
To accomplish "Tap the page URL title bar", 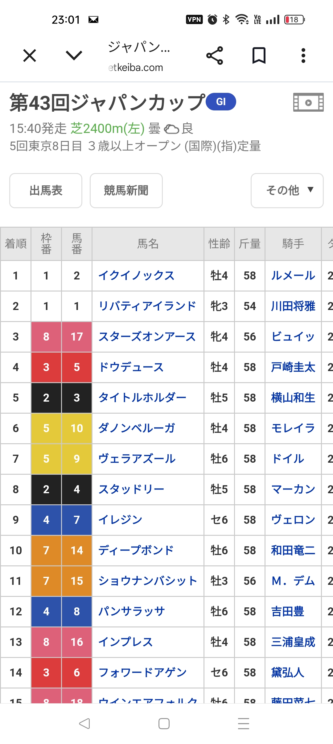I will coord(139,56).
